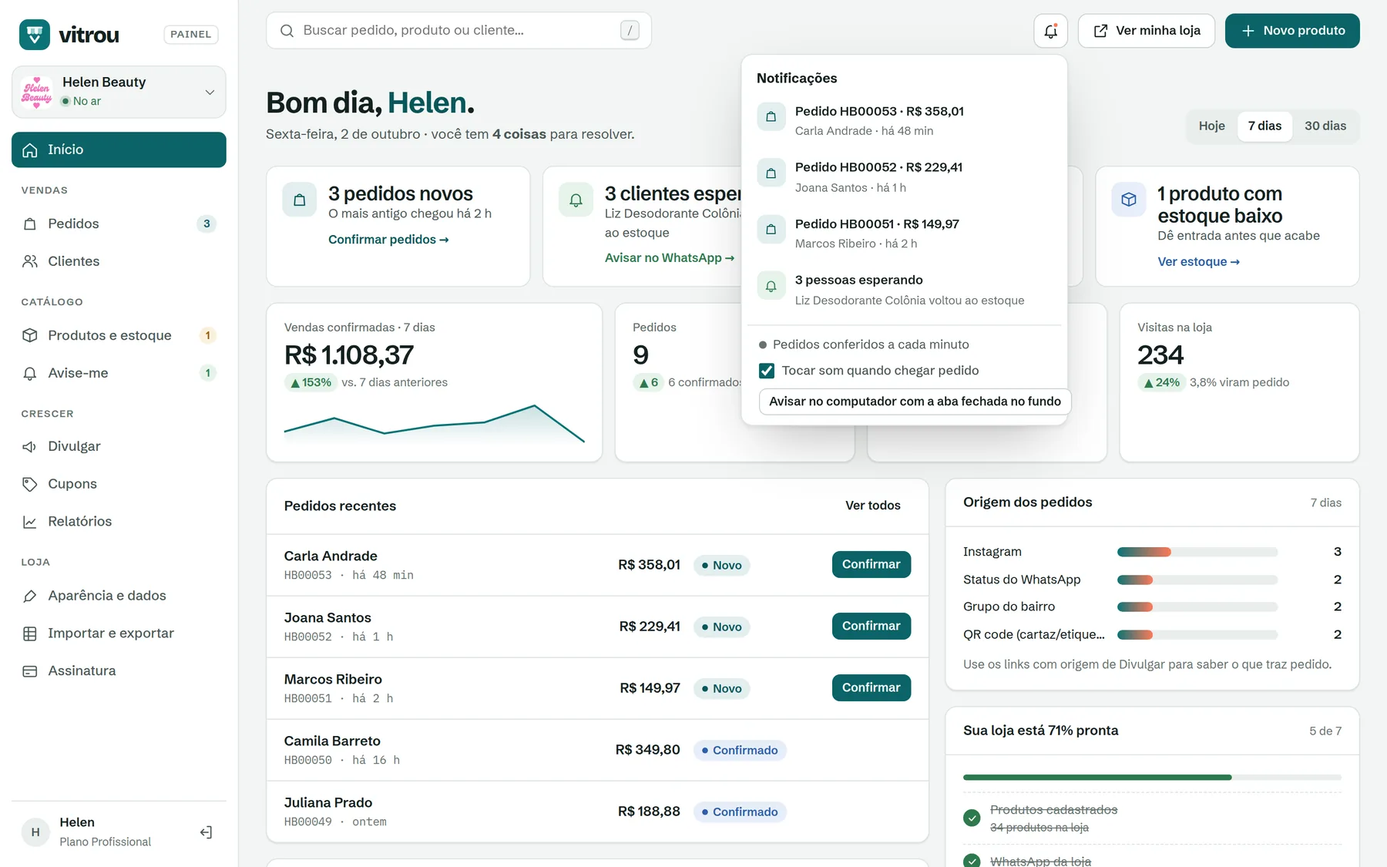Click the bag icon for Pedido HB00053 notification

point(771,117)
